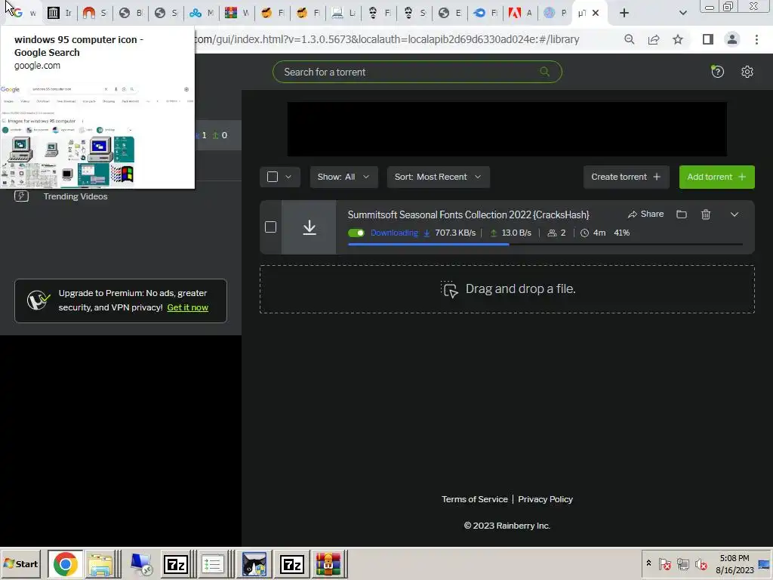
Task: Open the Show: All filter dropdown
Action: pos(343,177)
